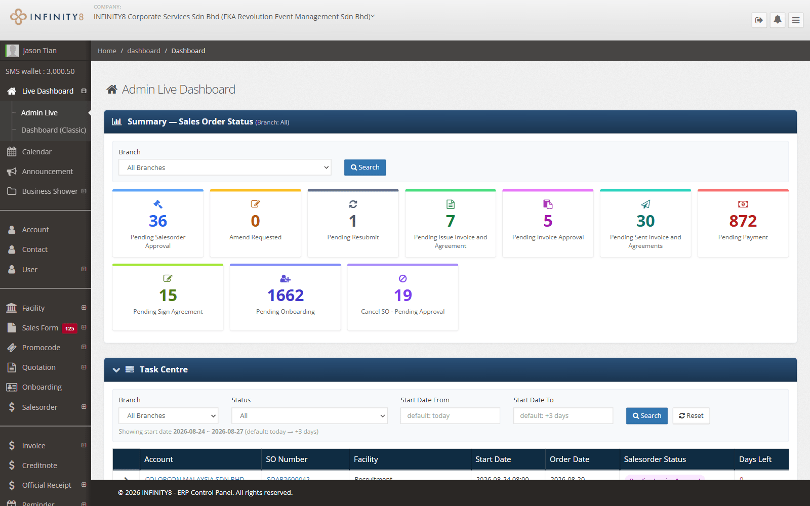The width and height of the screenshot is (810, 506).
Task: Click the Start Date From field
Action: [450, 416]
